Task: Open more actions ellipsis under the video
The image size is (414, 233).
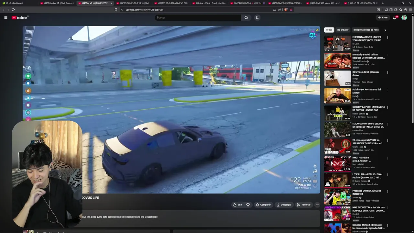Action: 317,205
